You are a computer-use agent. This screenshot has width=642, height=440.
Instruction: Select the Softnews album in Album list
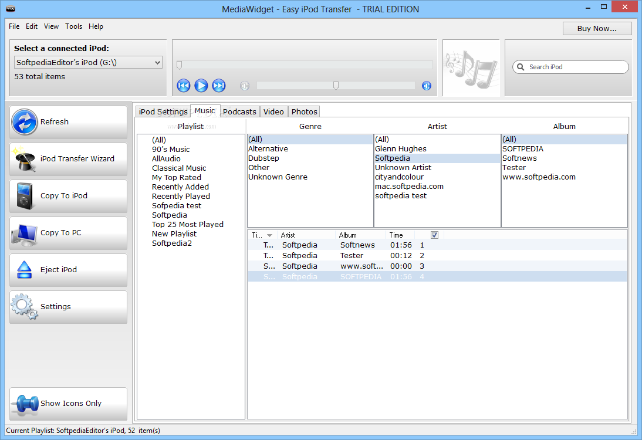564,158
